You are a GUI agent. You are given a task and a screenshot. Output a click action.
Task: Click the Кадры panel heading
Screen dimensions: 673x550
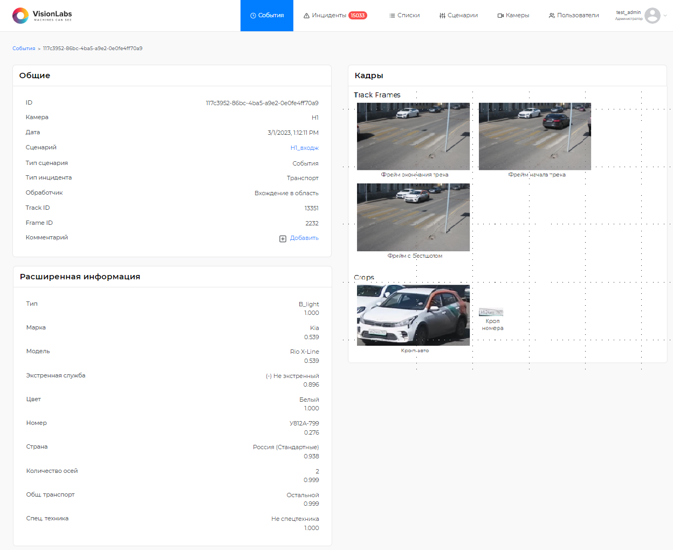[x=369, y=75]
